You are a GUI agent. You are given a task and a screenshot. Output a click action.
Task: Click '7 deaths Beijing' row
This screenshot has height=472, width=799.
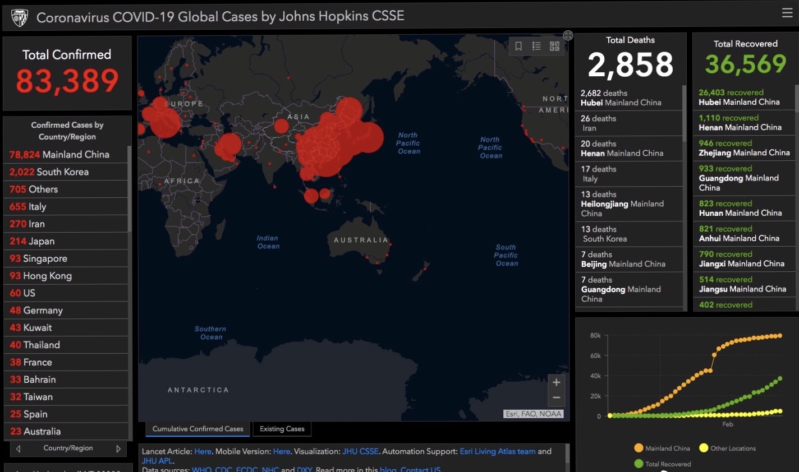(x=629, y=260)
